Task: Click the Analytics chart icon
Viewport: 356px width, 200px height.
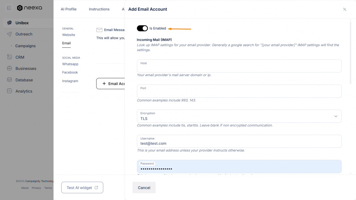Action: (9, 91)
